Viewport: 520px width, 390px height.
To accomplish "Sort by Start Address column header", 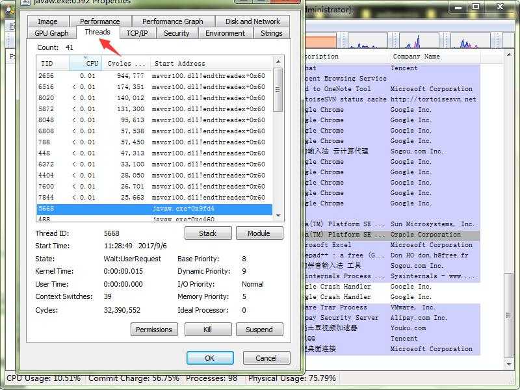I will pos(211,63).
